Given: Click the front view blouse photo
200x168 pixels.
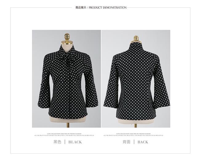Looking at the screenshot, I should (x=66, y=79).
